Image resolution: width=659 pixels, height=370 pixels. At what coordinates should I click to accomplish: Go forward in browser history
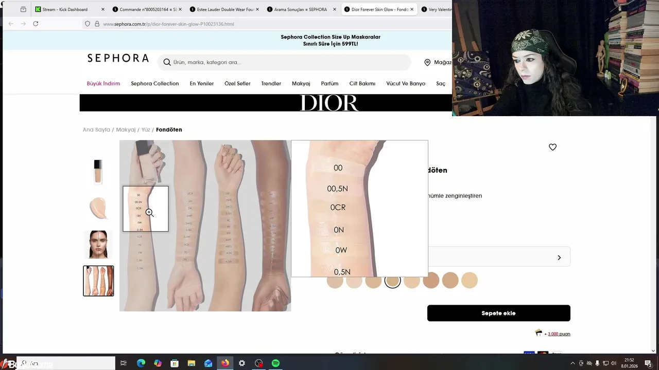23,24
